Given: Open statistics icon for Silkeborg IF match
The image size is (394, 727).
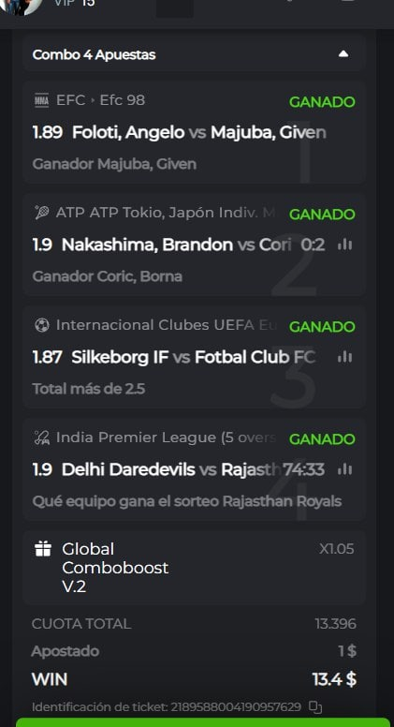Looking at the screenshot, I should (x=345, y=357).
